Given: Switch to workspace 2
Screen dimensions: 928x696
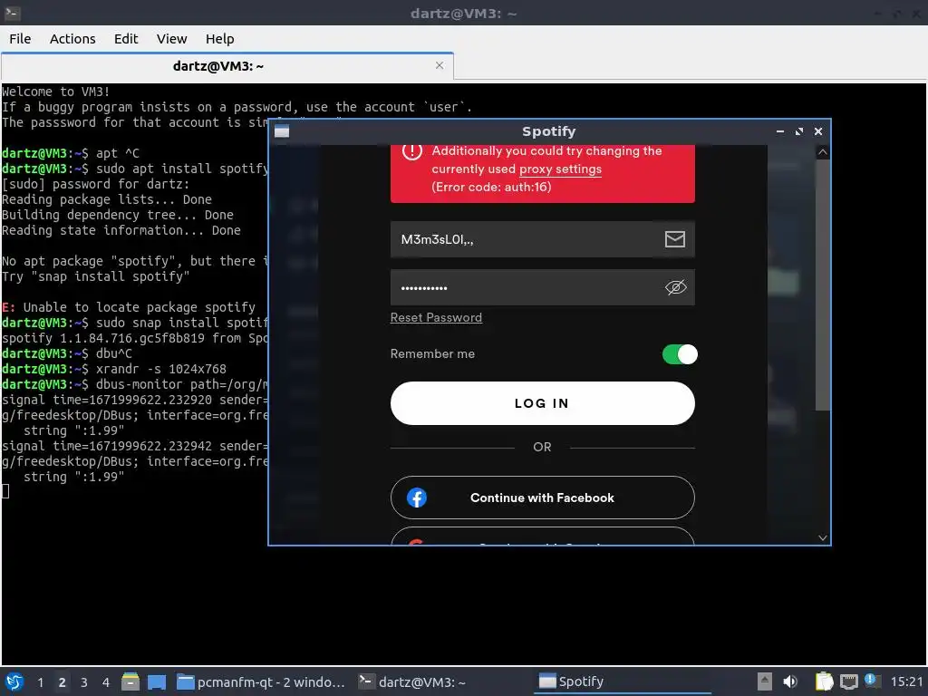Looking at the screenshot, I should (63, 682).
